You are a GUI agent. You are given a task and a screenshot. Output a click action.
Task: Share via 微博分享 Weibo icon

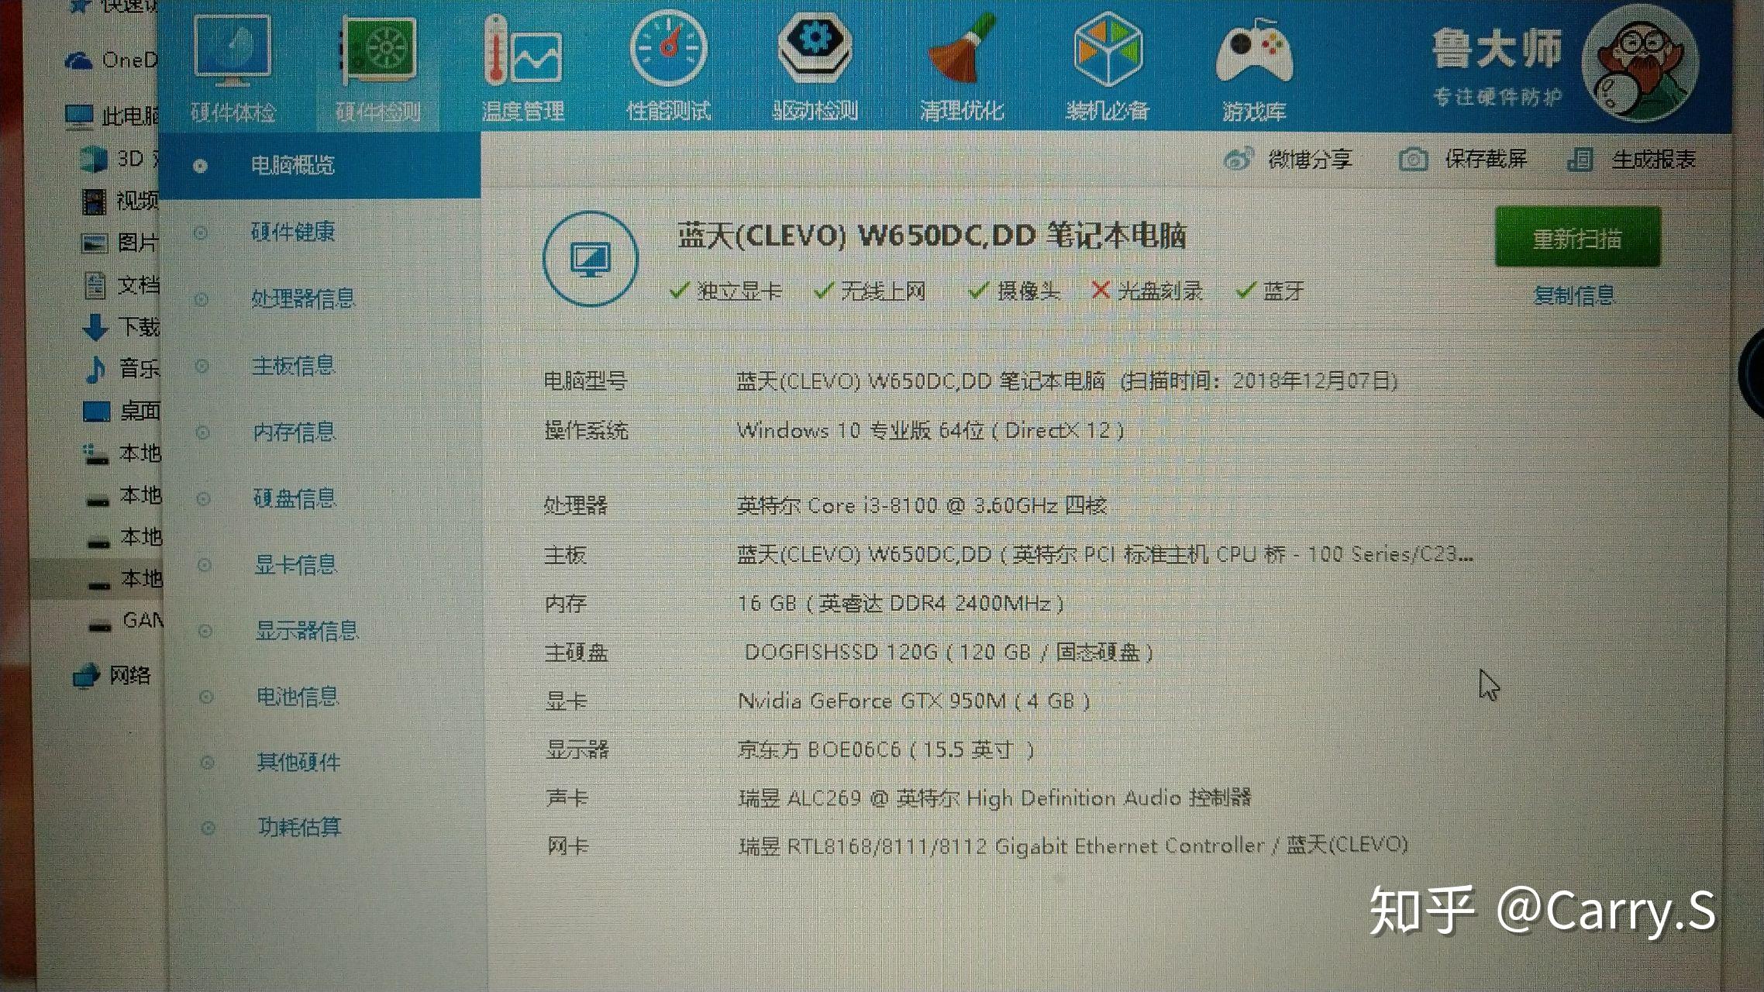point(1239,157)
